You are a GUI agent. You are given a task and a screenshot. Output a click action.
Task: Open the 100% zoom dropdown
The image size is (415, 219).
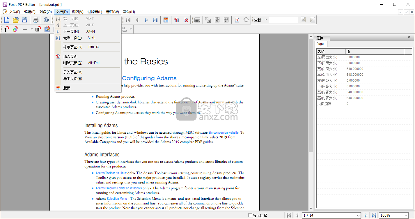point(406,216)
